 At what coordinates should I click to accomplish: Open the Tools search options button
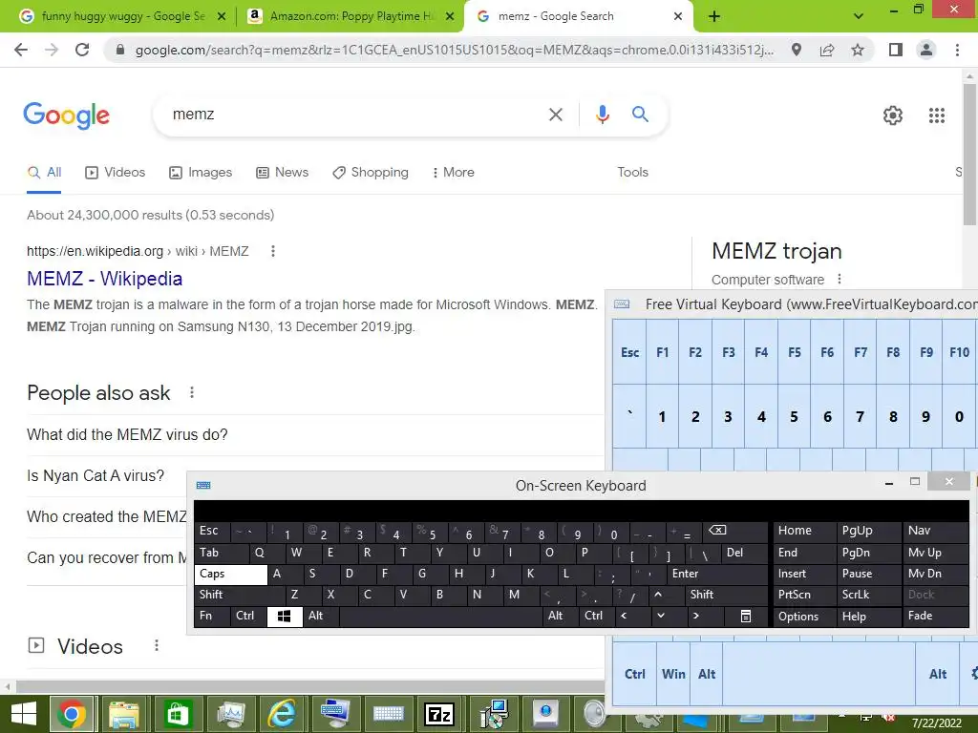click(632, 173)
